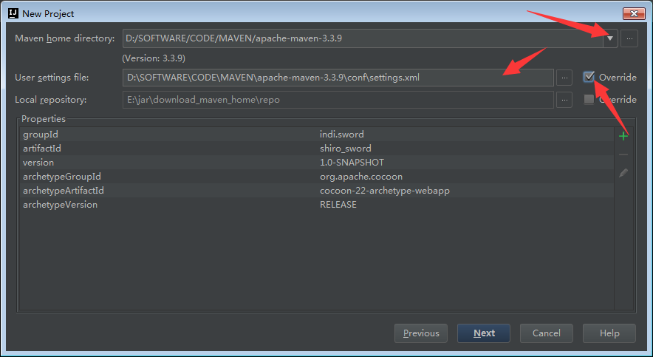Close the New Project dialog

[633, 13]
